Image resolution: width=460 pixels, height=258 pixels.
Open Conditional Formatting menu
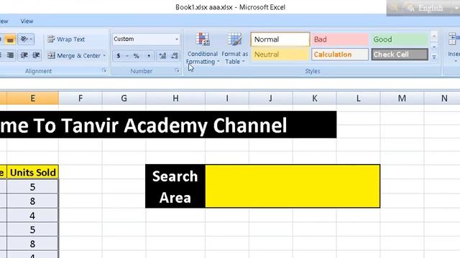[x=203, y=49]
